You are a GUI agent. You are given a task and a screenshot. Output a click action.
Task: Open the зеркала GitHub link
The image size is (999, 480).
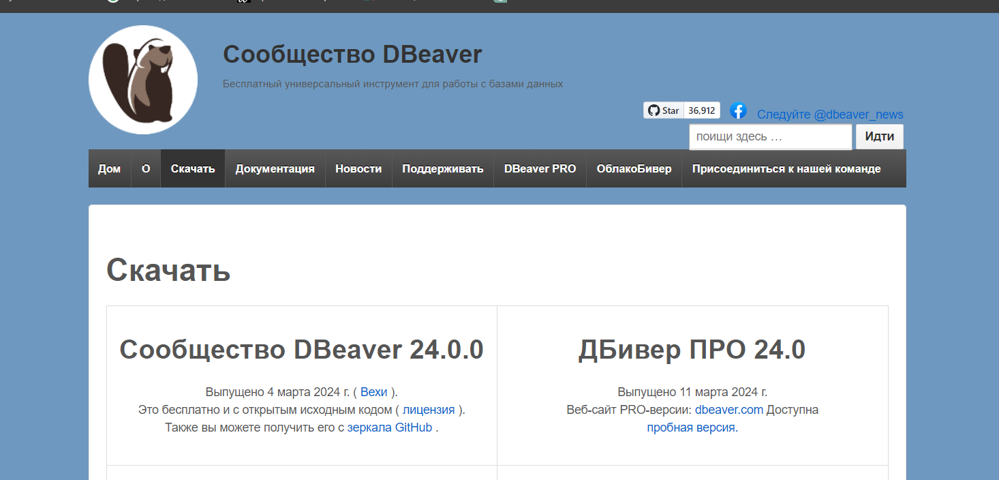coord(390,427)
